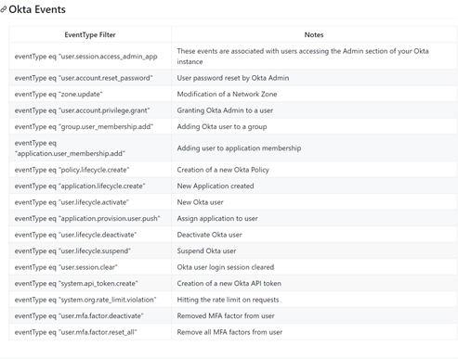Select the system.api_token.create filter text
Image resolution: width=458 pixels, height=359 pixels.
[76, 283]
